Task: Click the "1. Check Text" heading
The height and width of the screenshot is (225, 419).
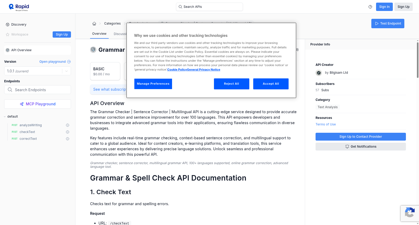Action: click(111, 192)
